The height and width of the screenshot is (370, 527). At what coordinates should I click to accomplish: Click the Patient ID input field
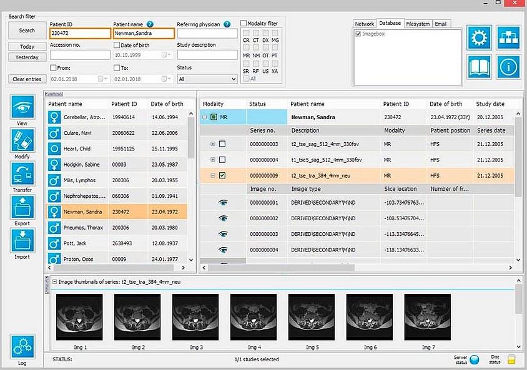point(80,33)
